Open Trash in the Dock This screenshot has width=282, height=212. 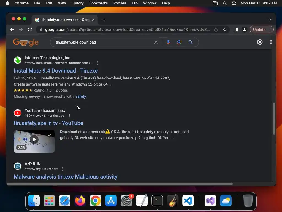click(248, 201)
